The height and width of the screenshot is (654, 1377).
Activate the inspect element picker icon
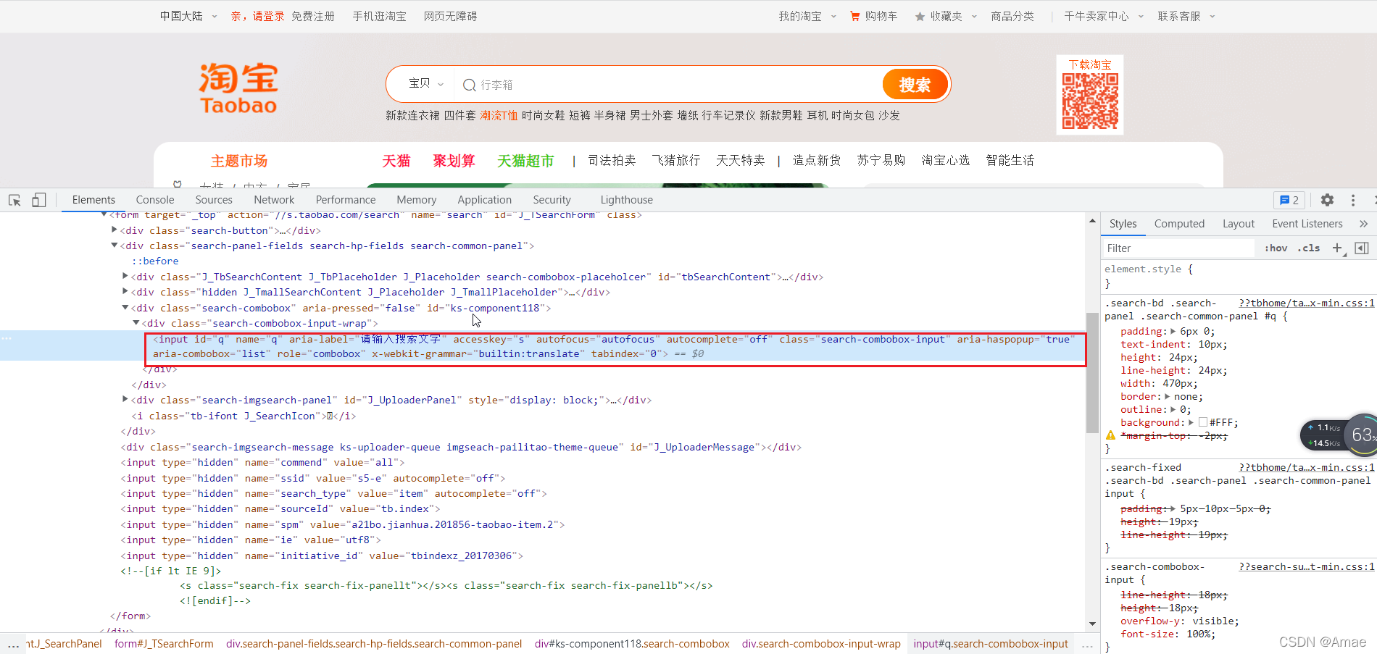tap(14, 201)
